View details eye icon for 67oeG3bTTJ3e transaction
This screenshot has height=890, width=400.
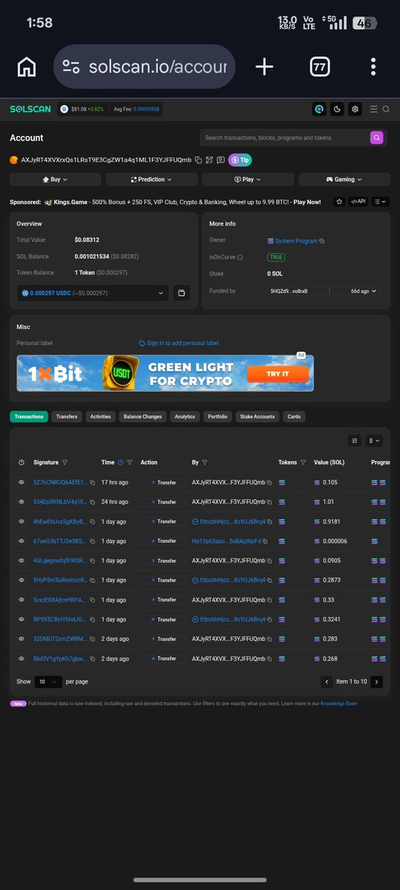click(22, 541)
